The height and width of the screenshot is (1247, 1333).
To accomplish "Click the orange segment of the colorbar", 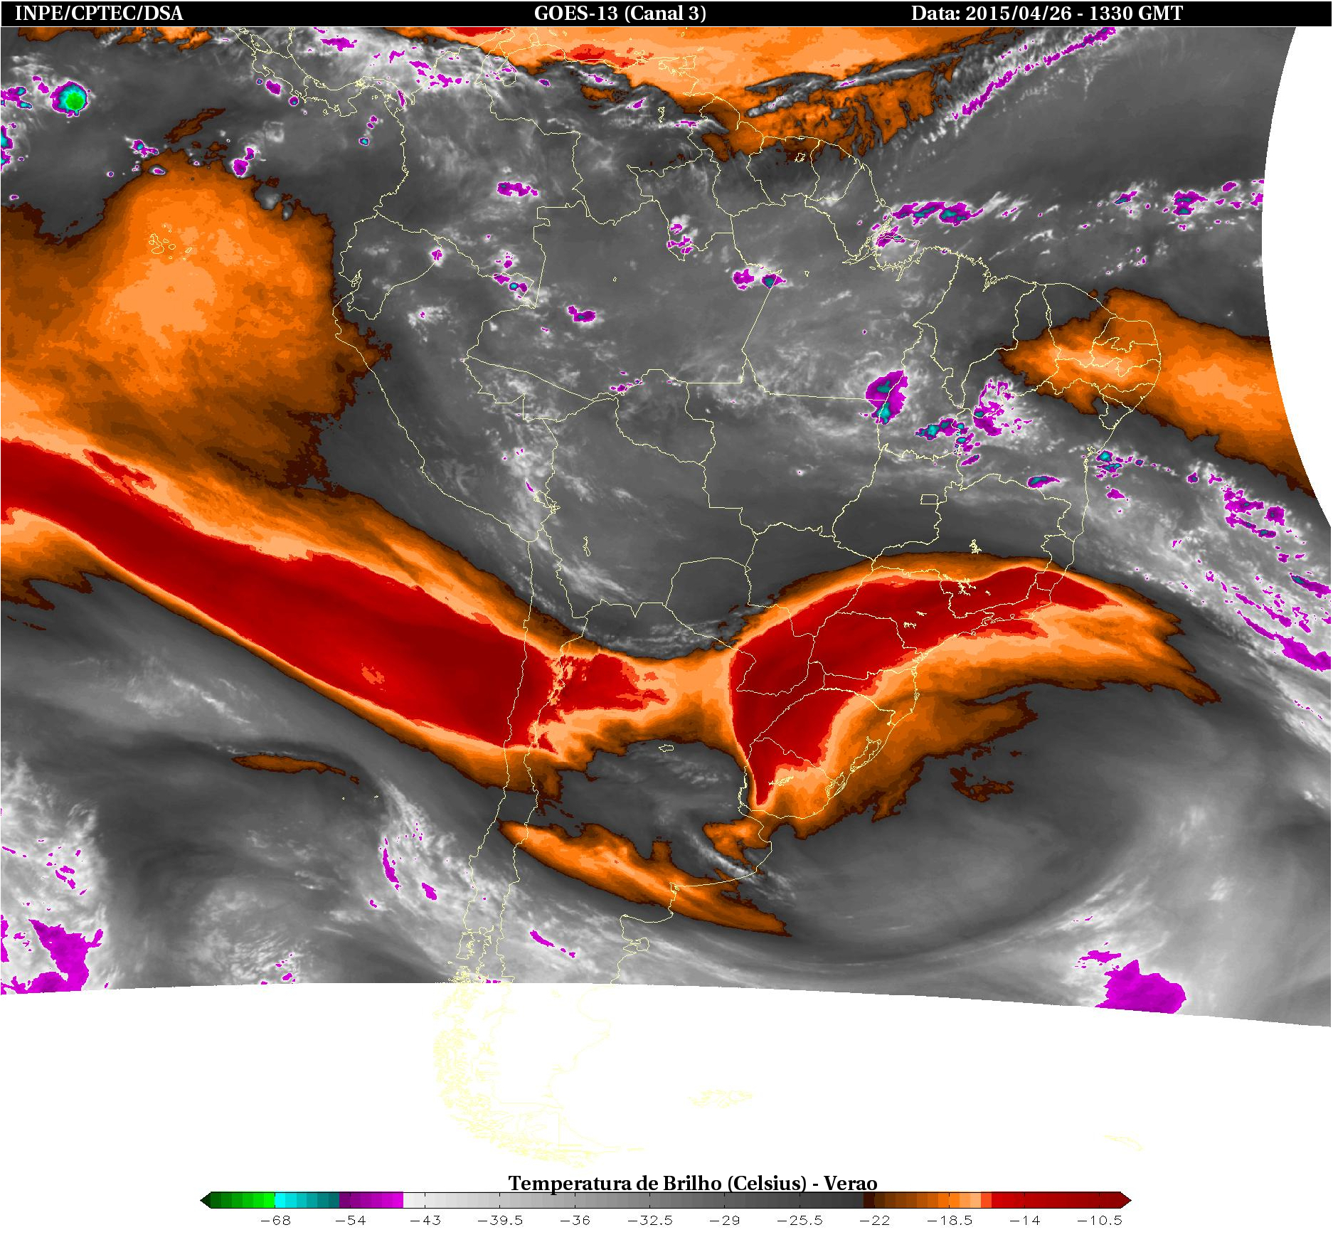I will click(928, 1201).
